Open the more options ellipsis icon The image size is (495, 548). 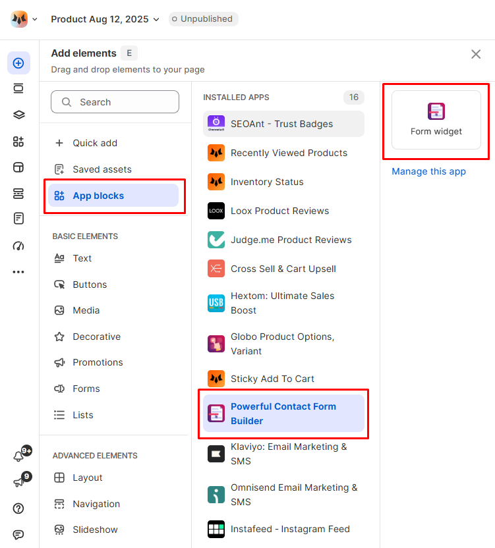click(x=18, y=271)
